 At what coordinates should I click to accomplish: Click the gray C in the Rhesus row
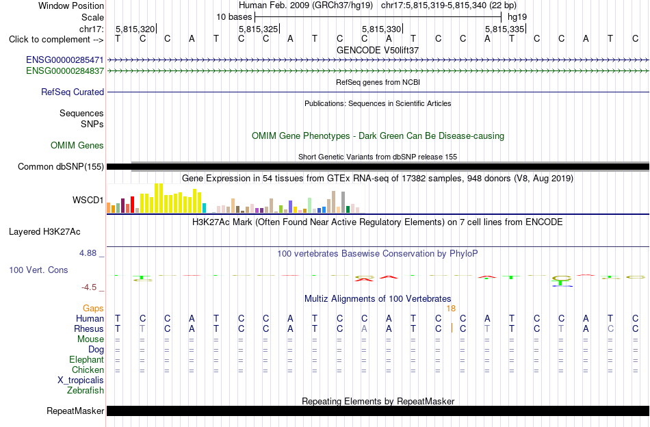click(x=610, y=328)
